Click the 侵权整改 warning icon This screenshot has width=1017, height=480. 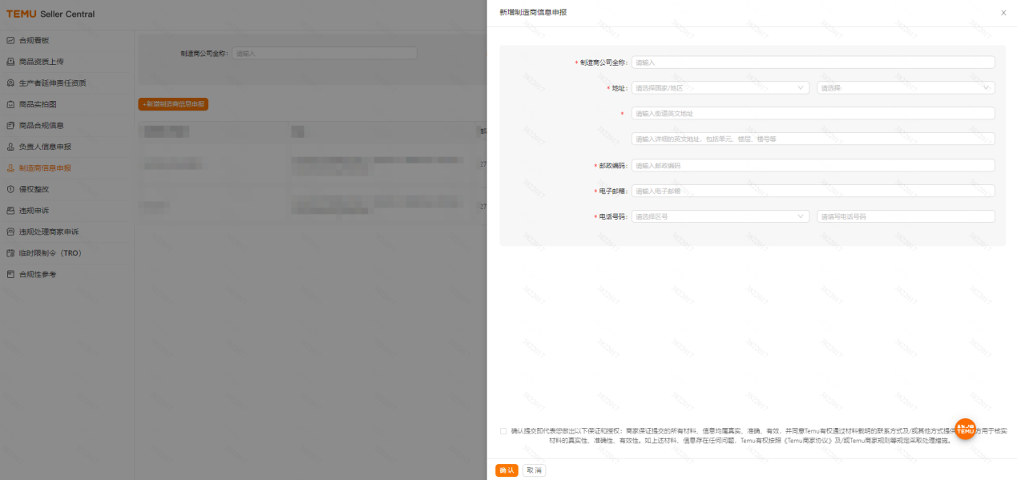(x=10, y=189)
